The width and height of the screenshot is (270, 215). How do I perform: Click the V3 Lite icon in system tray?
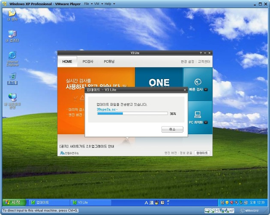pyautogui.click(x=222, y=203)
